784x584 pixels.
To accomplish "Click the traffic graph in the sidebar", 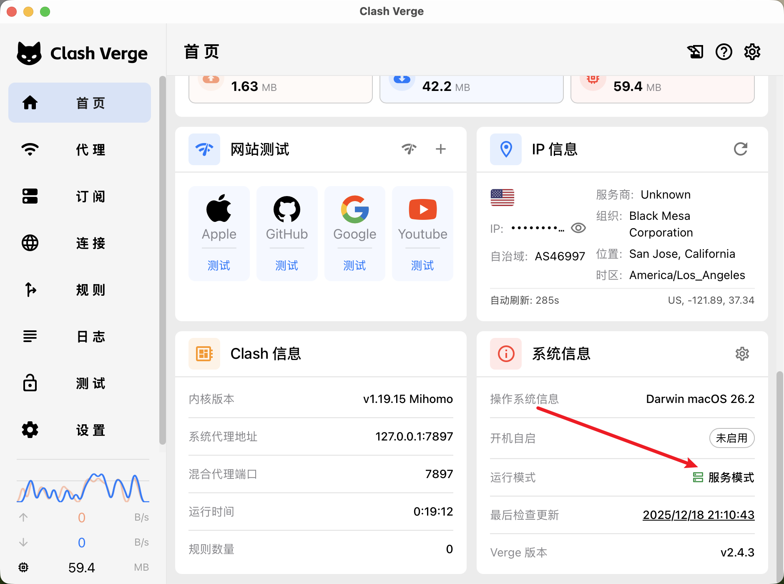I will click(83, 487).
